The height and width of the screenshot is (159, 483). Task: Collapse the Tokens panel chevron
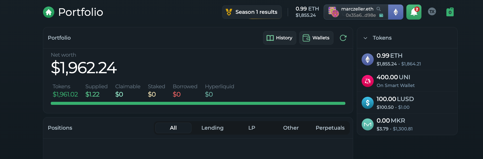pos(365,38)
